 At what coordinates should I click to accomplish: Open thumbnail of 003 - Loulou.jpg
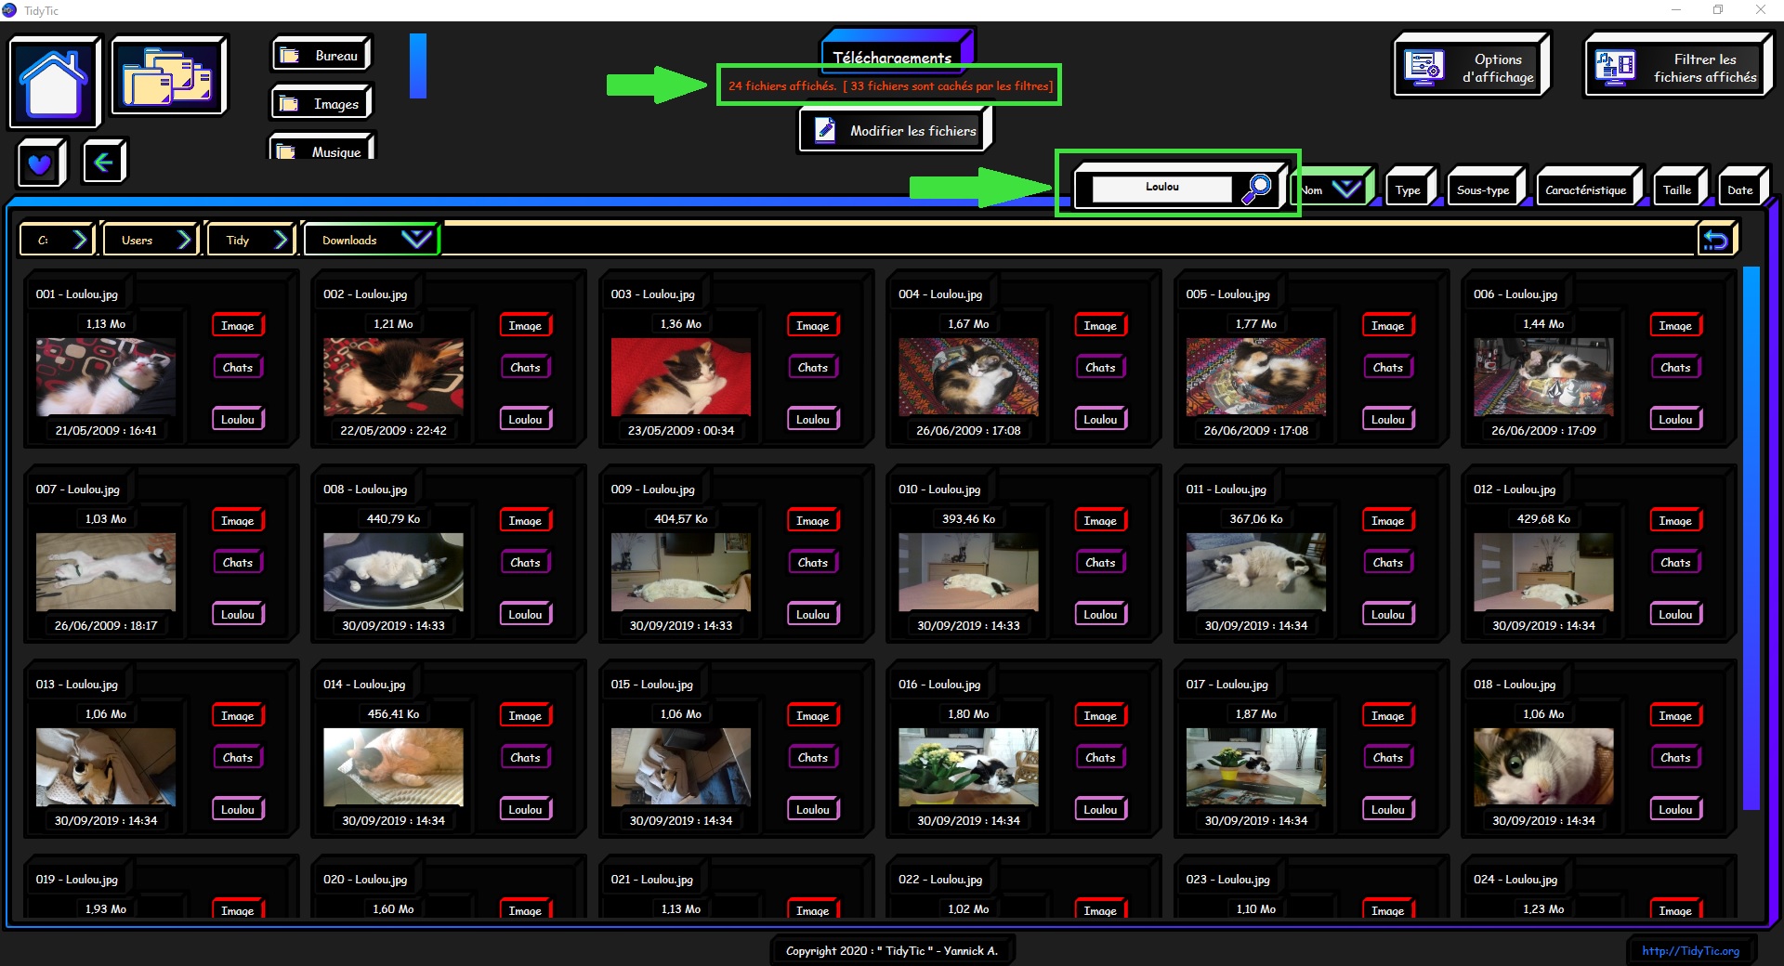click(681, 376)
